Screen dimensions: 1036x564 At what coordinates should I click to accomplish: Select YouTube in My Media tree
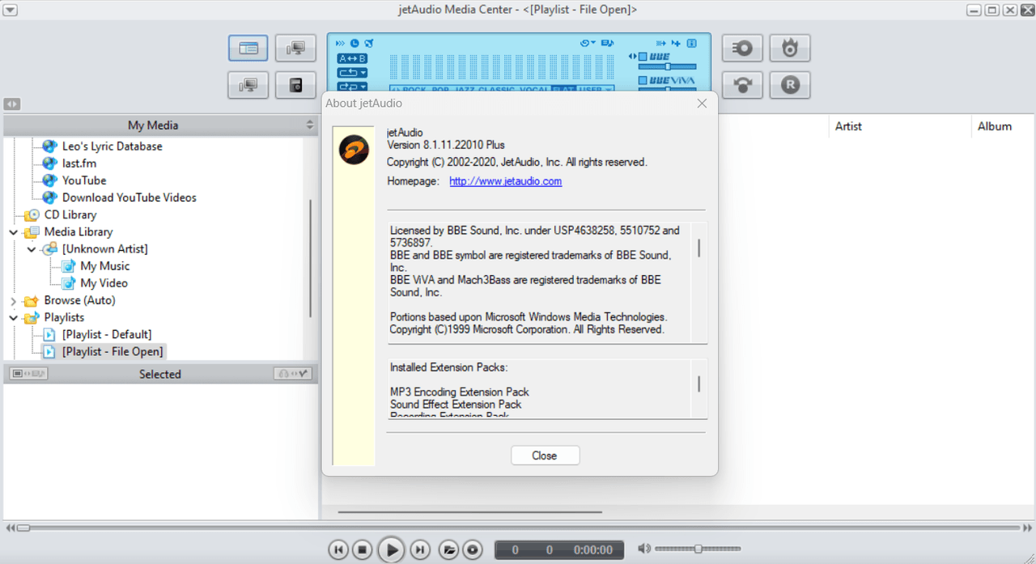point(84,180)
